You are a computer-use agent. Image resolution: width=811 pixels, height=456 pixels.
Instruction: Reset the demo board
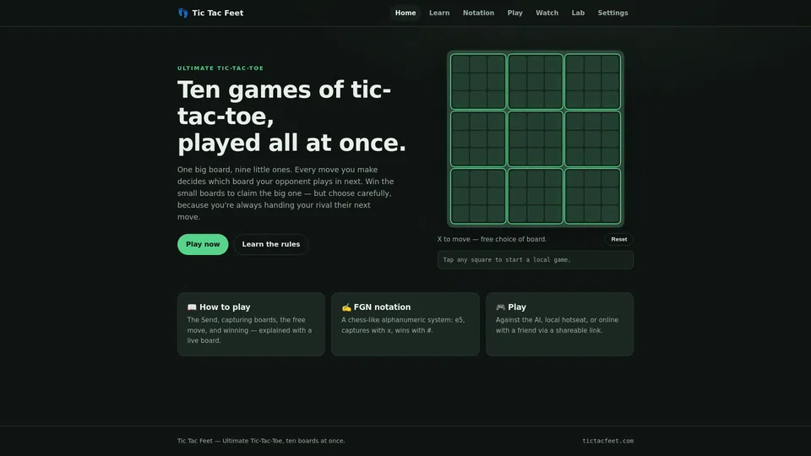(x=618, y=239)
